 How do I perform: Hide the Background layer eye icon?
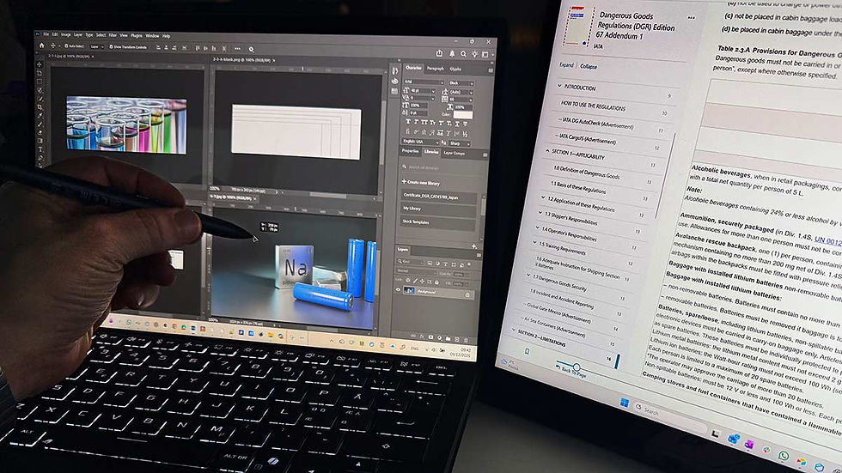(398, 289)
